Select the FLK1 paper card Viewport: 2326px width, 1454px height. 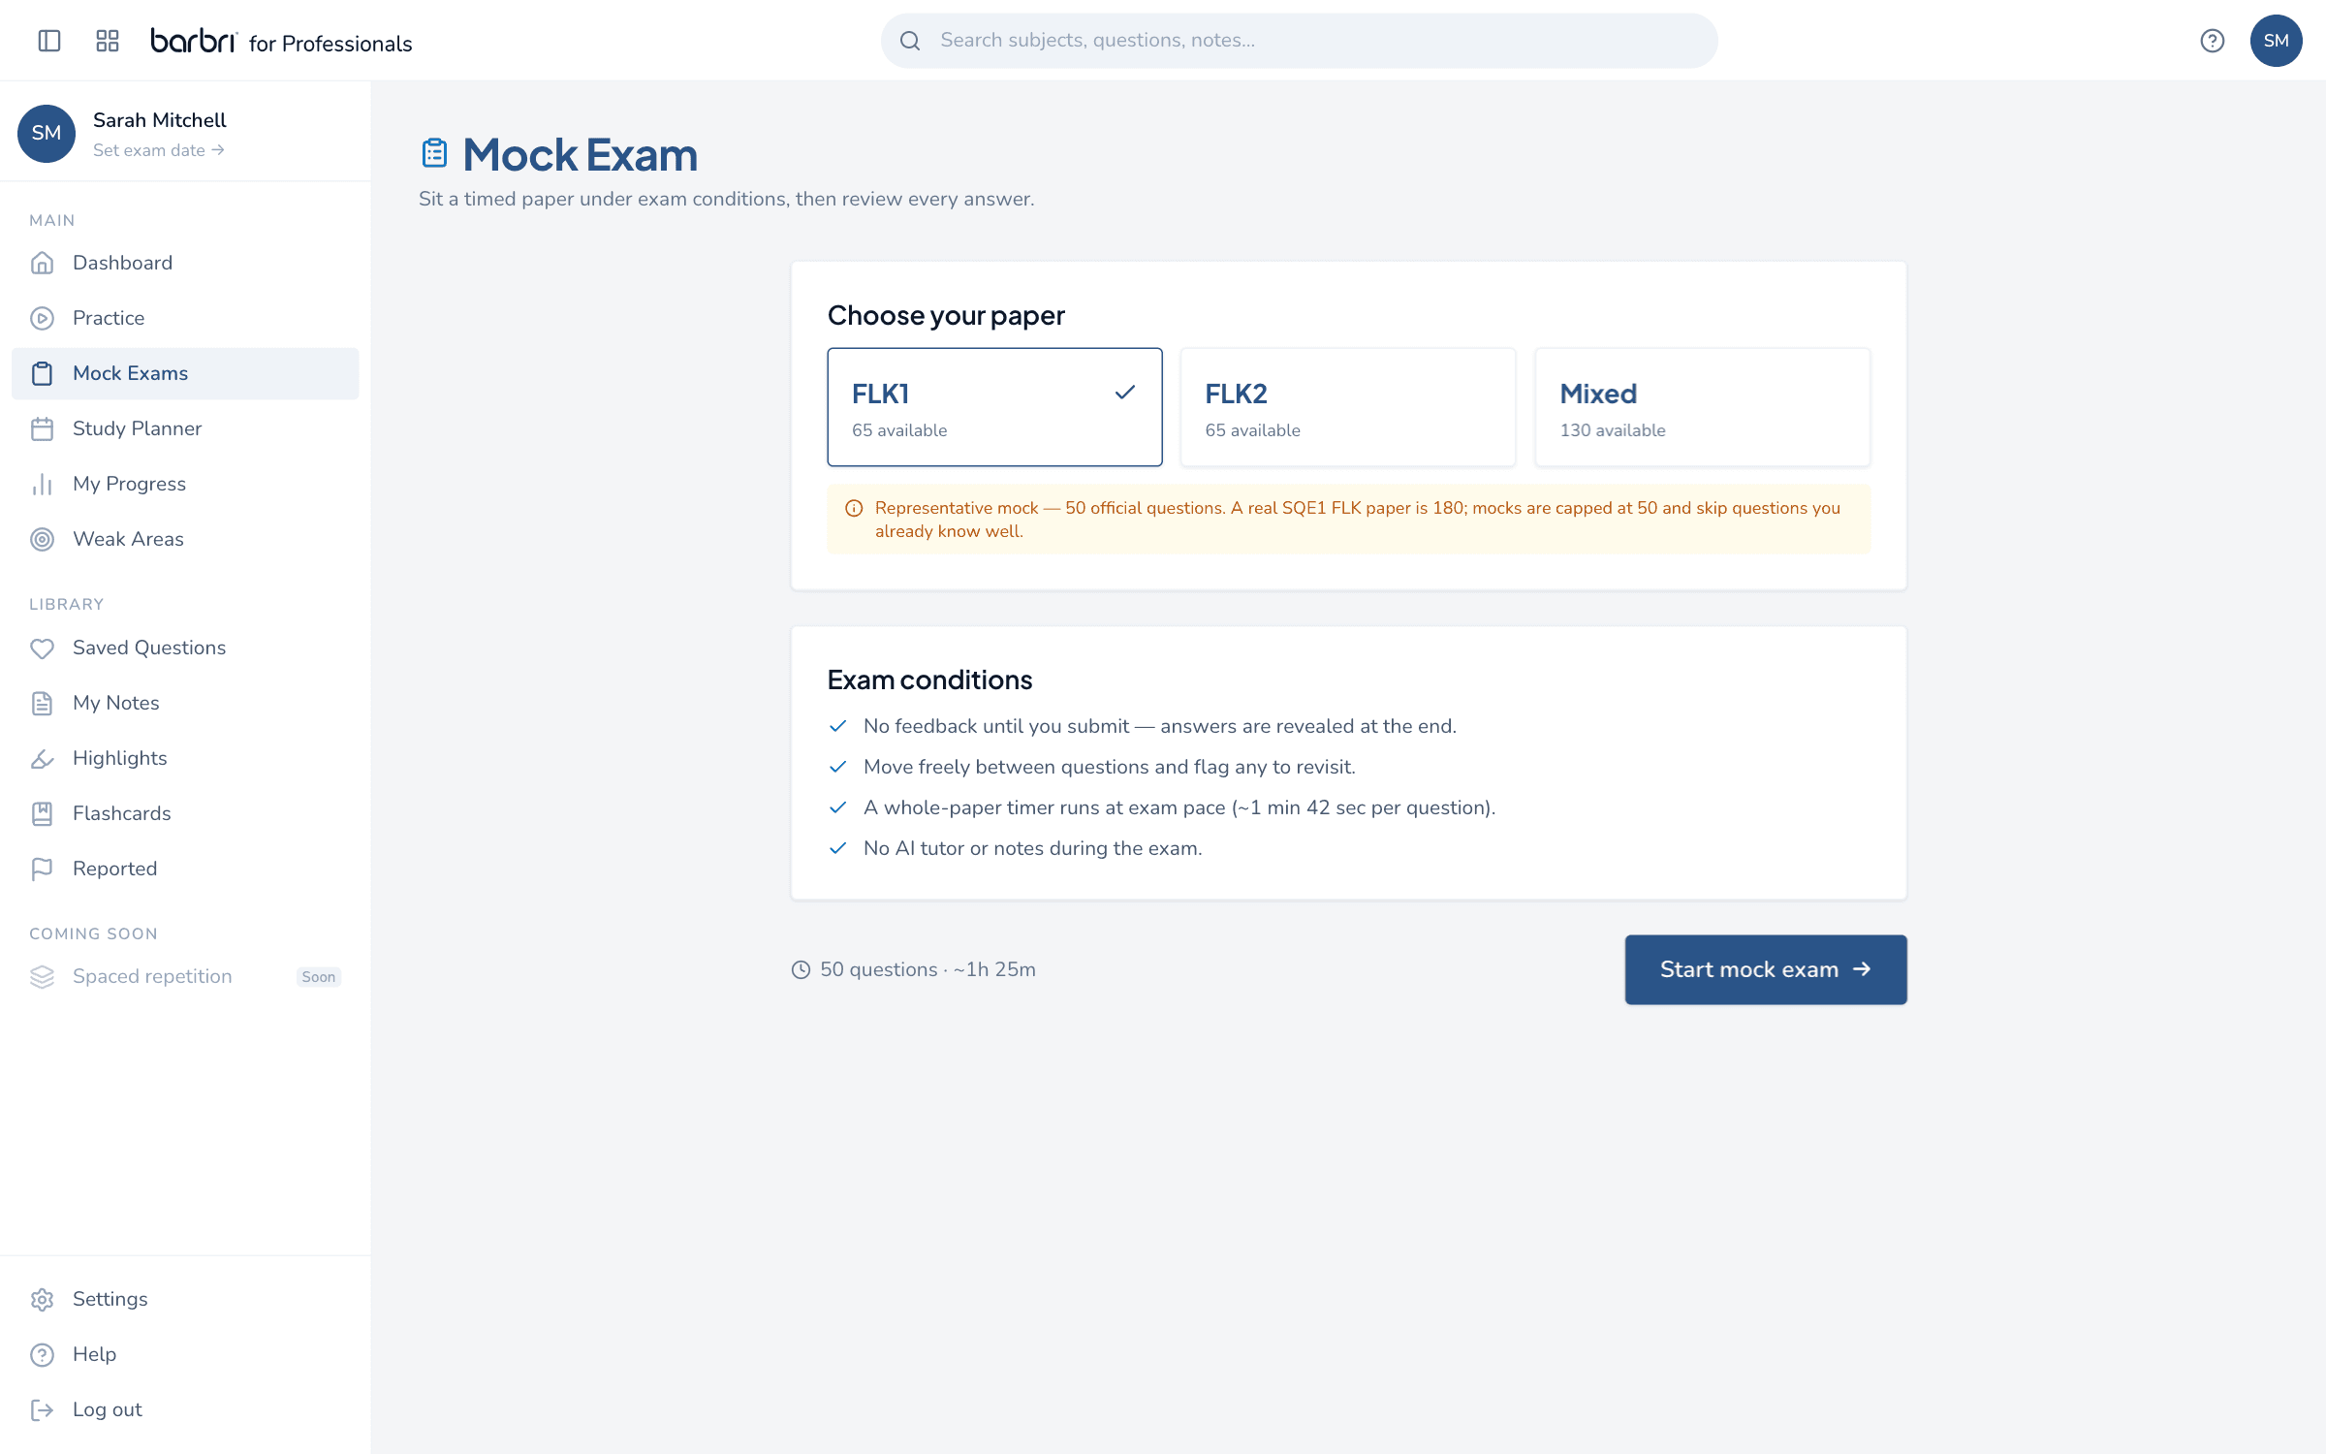(x=994, y=407)
